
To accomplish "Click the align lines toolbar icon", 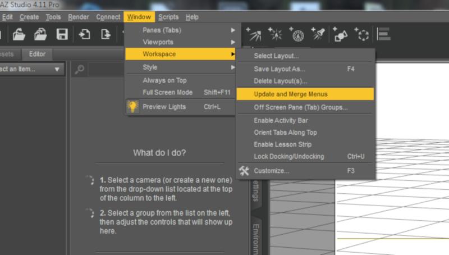I will pyautogui.click(x=384, y=34).
